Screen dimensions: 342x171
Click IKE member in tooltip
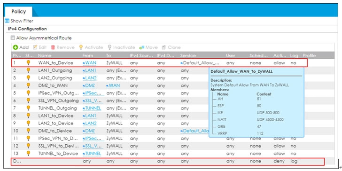pos(220,113)
